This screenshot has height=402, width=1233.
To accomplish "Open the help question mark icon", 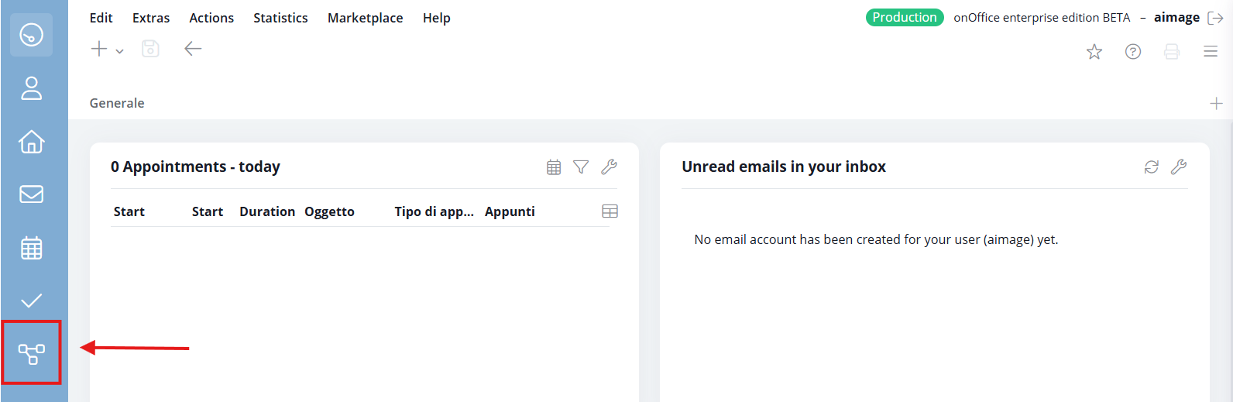I will click(1132, 52).
